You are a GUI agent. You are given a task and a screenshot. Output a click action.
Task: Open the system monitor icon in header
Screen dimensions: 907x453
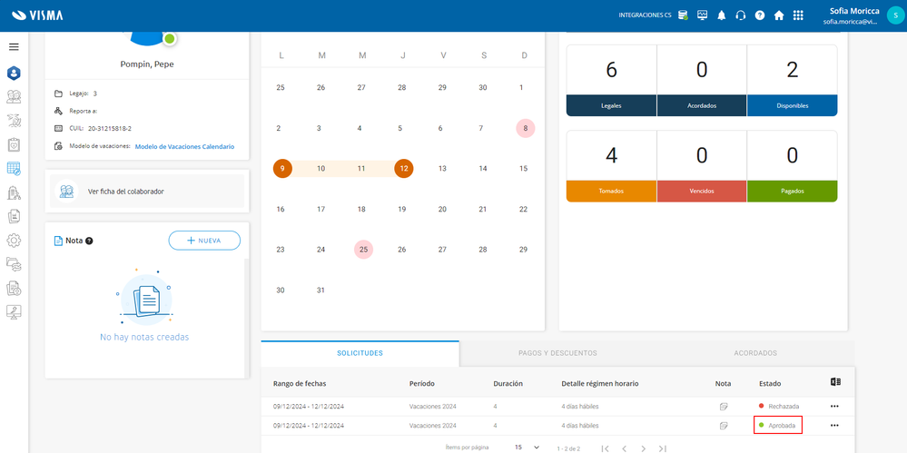click(x=702, y=15)
